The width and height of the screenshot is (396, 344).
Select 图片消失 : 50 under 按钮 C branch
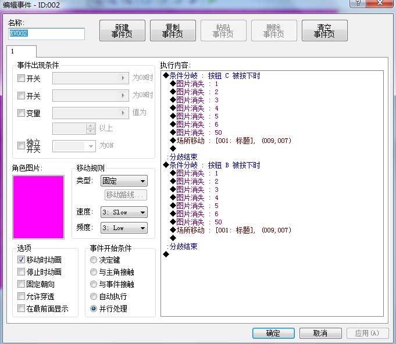pyautogui.click(x=196, y=132)
